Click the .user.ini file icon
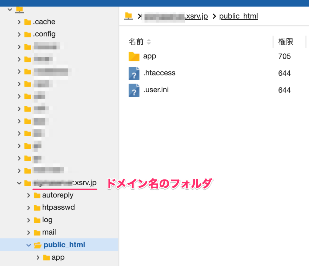309x266 pixels. coord(134,90)
